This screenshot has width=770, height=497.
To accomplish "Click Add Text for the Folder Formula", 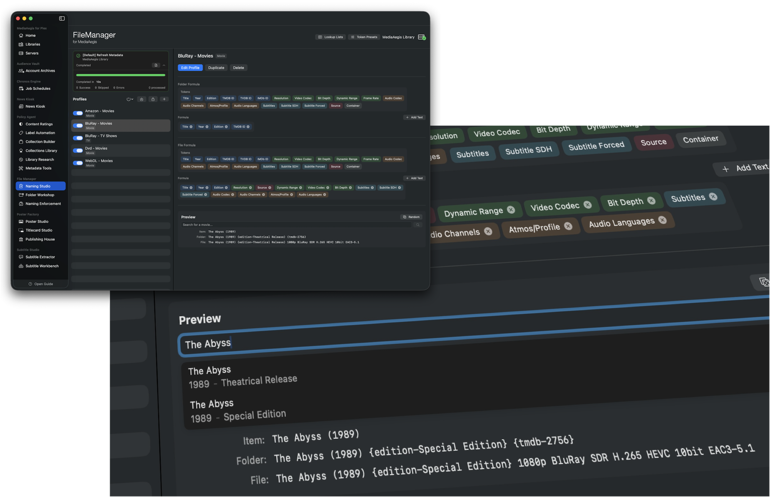I will click(414, 118).
